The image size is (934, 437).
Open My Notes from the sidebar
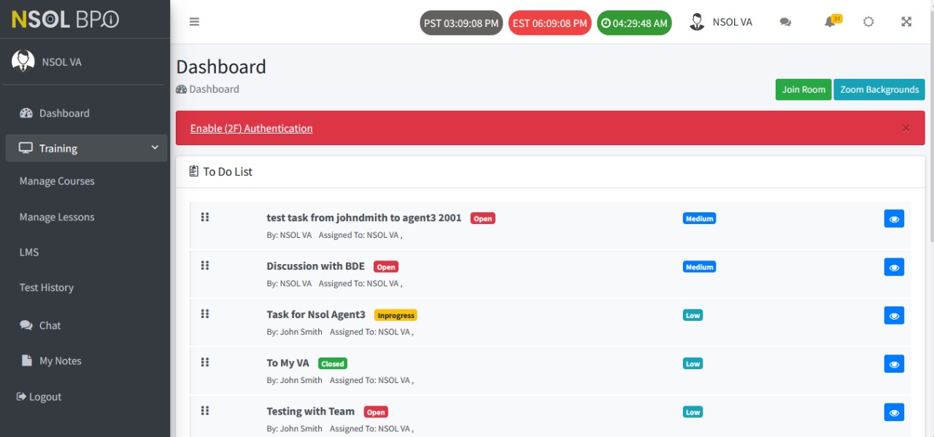click(59, 360)
